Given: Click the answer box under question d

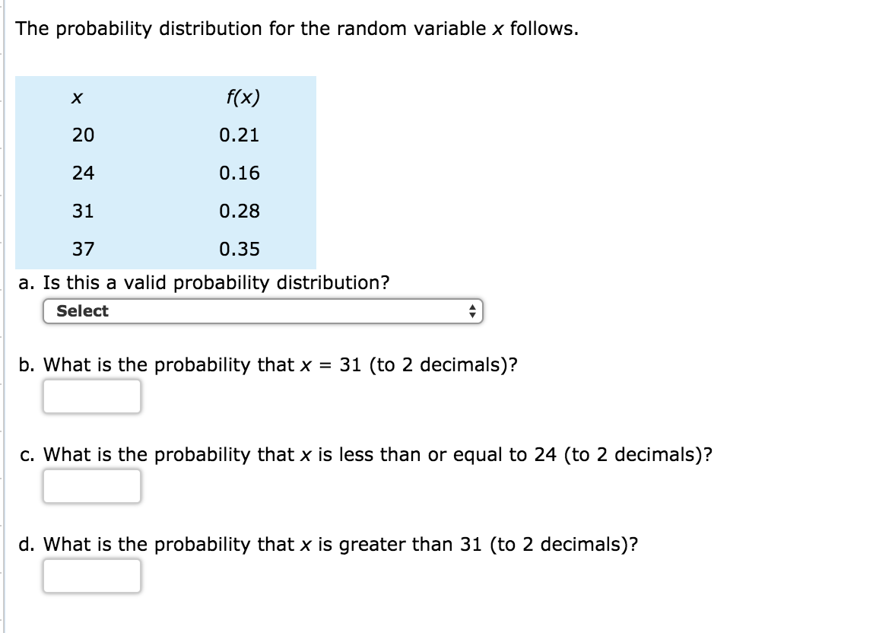Looking at the screenshot, I should [x=91, y=576].
